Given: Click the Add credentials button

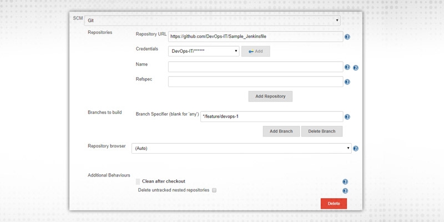Looking at the screenshot, I should (x=256, y=51).
